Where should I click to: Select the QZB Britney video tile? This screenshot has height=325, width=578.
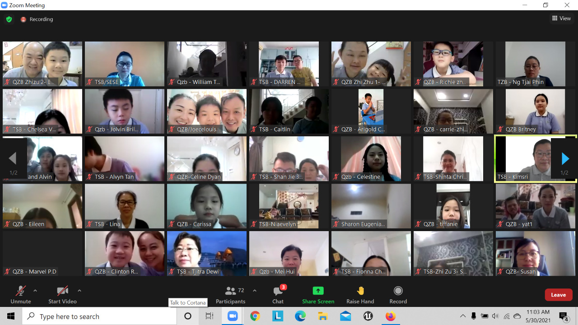point(536,111)
